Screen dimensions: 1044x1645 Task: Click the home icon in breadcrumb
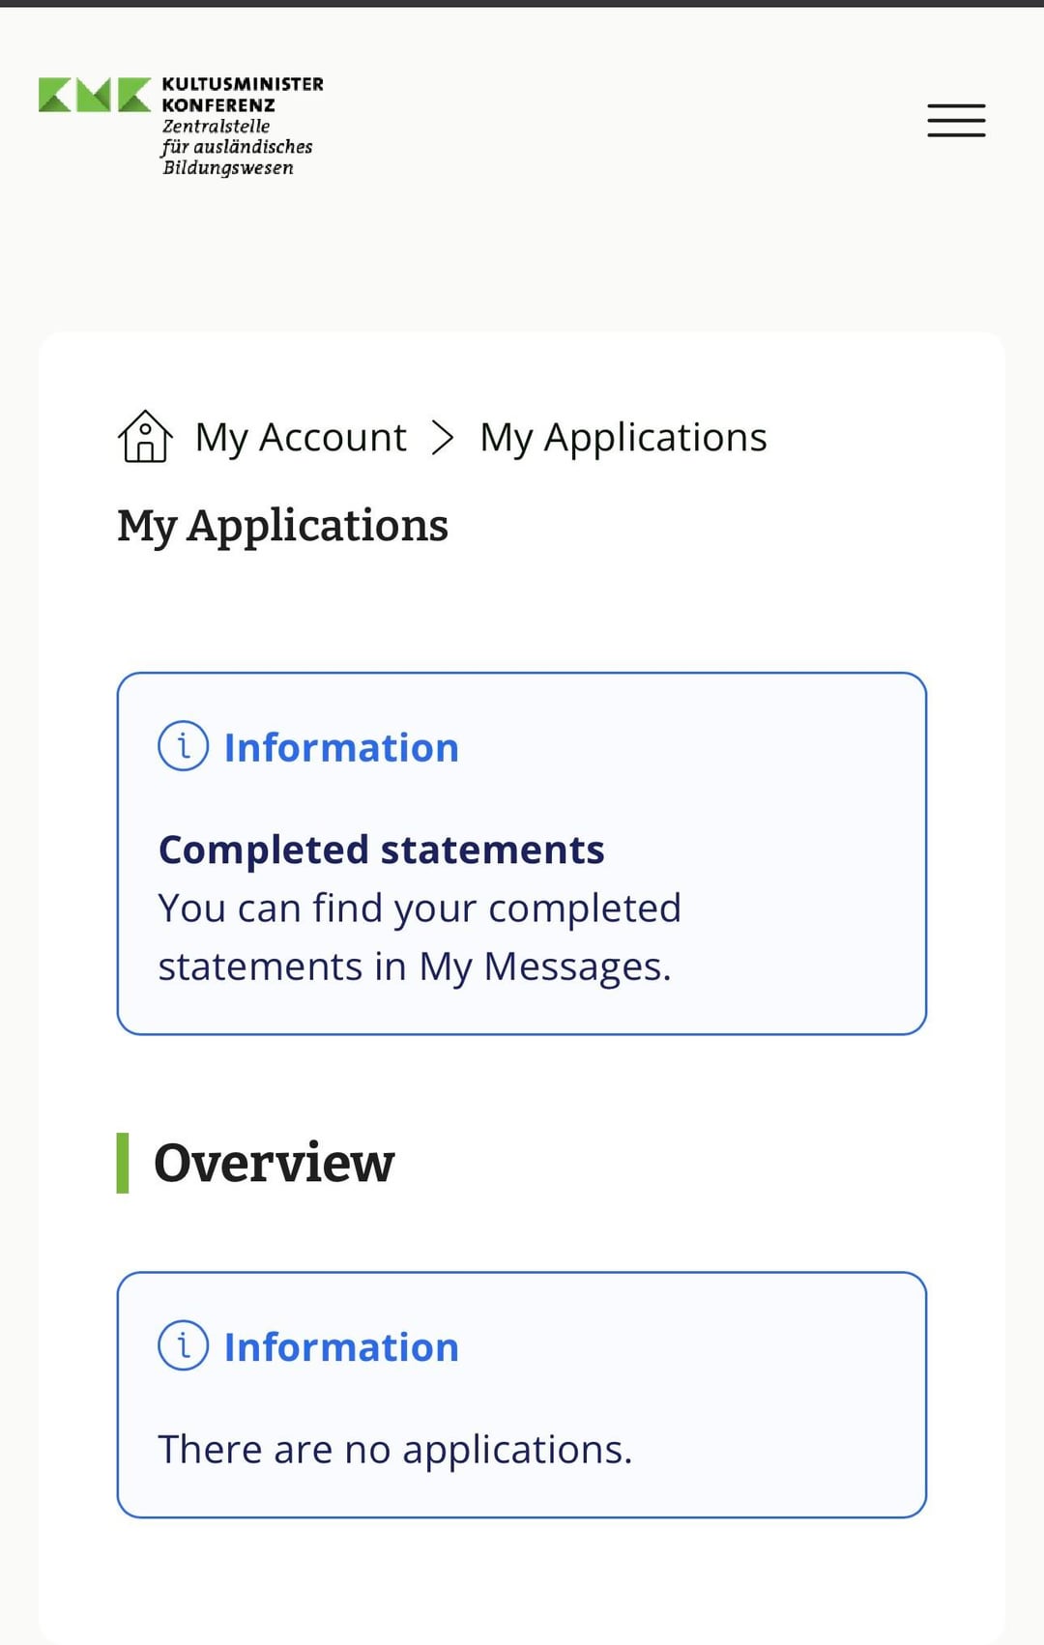pyautogui.click(x=145, y=437)
